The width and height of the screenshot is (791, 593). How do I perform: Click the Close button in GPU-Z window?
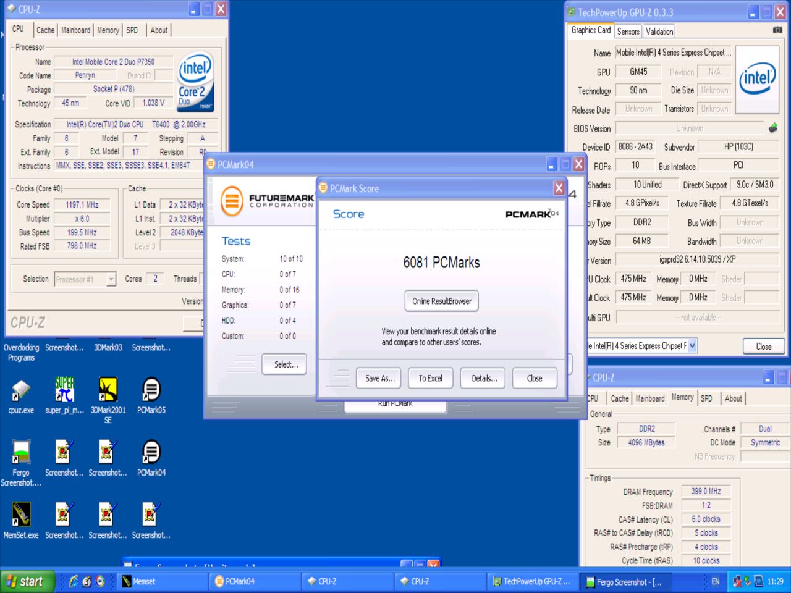(x=764, y=347)
